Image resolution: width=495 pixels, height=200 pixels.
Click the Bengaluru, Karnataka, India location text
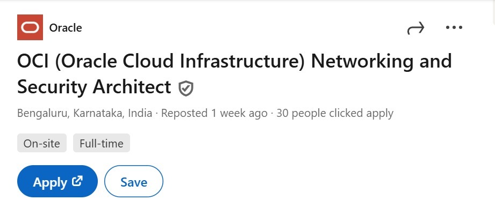(84, 113)
